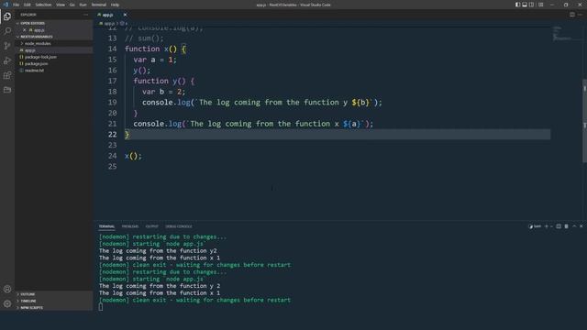Switch to the Problems panel tab
The height and width of the screenshot is (330, 587).
(130, 226)
